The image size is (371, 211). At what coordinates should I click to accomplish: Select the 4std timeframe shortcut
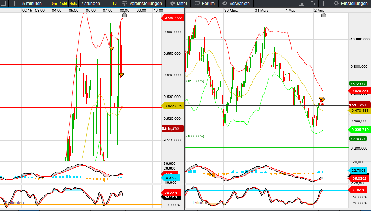tap(73, 3)
